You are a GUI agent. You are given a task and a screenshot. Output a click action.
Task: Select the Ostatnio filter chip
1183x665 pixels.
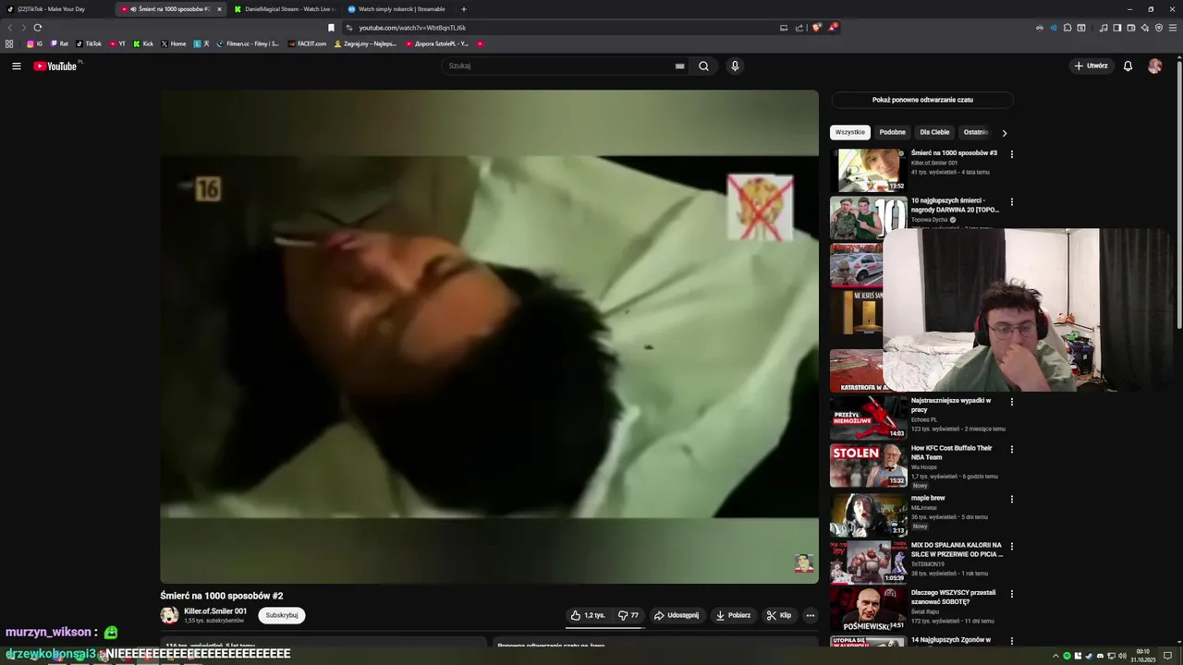pos(975,132)
